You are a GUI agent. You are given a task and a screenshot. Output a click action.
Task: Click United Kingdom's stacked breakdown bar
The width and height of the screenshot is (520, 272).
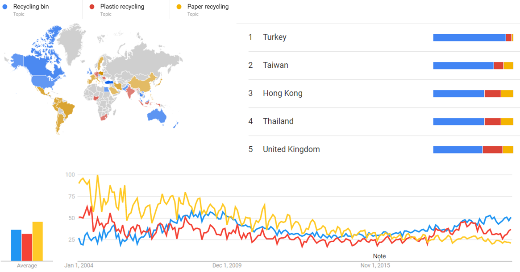473,150
